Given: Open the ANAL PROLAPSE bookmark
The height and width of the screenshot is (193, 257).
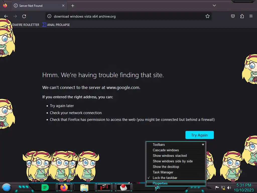Looking at the screenshot, I should click(x=56, y=25).
